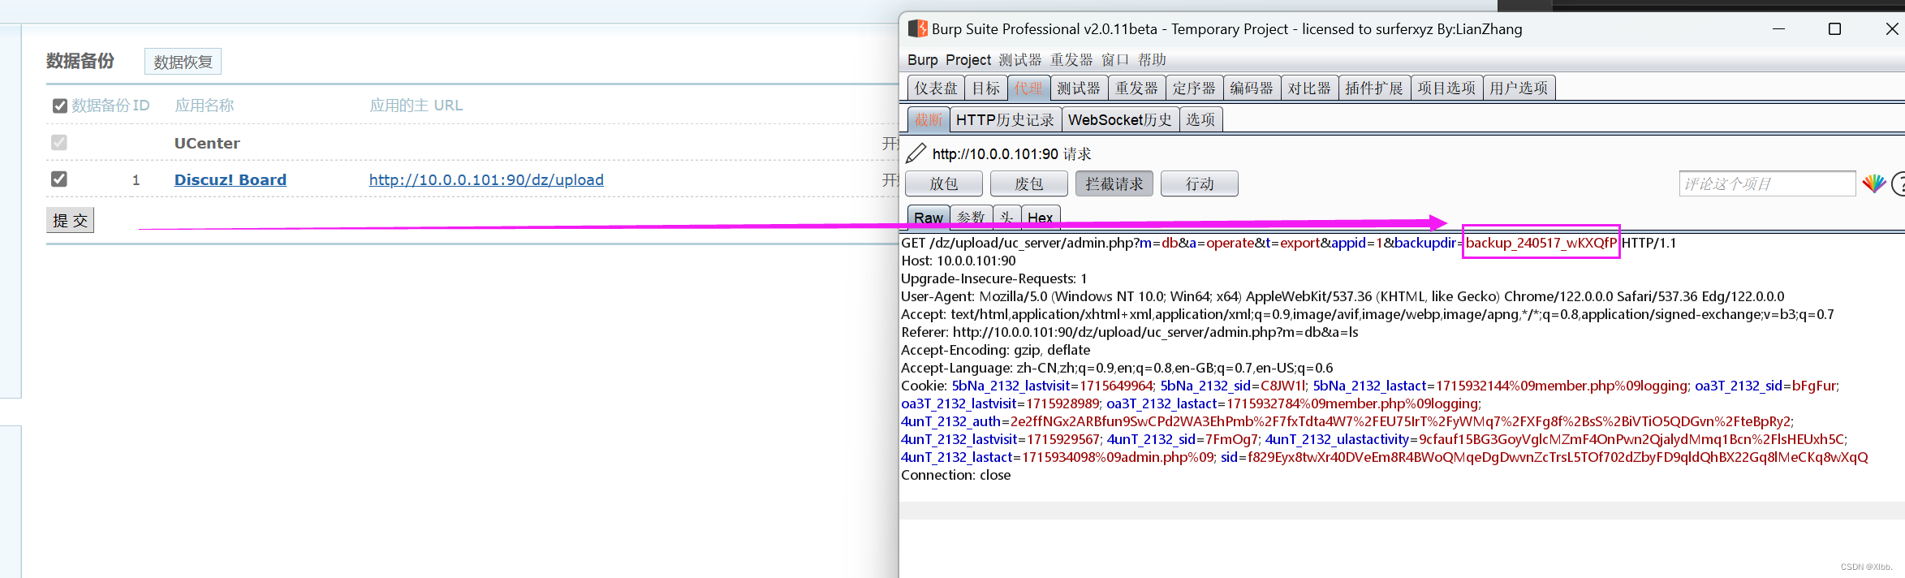Select the Hex message view tab
Image resolution: width=1905 pixels, height=578 pixels.
1041,218
